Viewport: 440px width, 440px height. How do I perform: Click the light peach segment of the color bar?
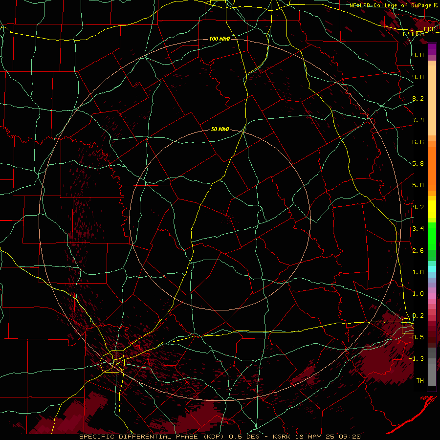(432, 100)
